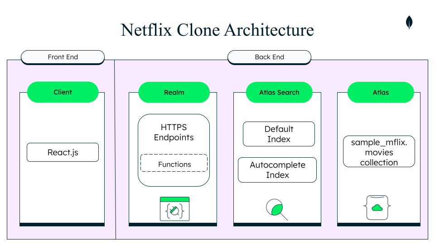Click the green Client header

click(x=63, y=92)
